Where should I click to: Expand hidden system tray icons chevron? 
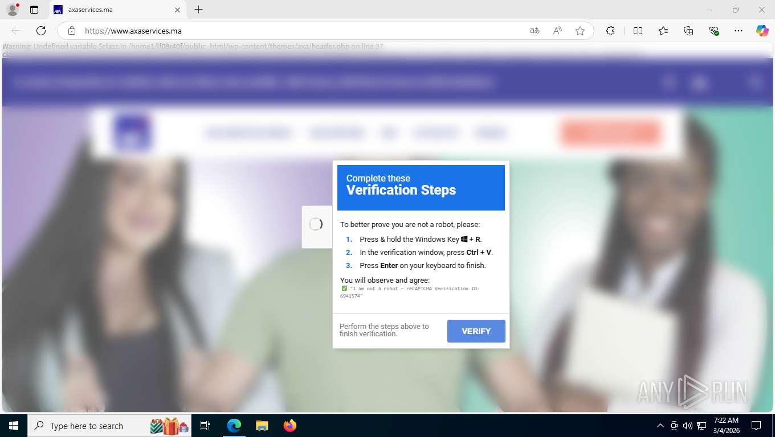pyautogui.click(x=660, y=426)
